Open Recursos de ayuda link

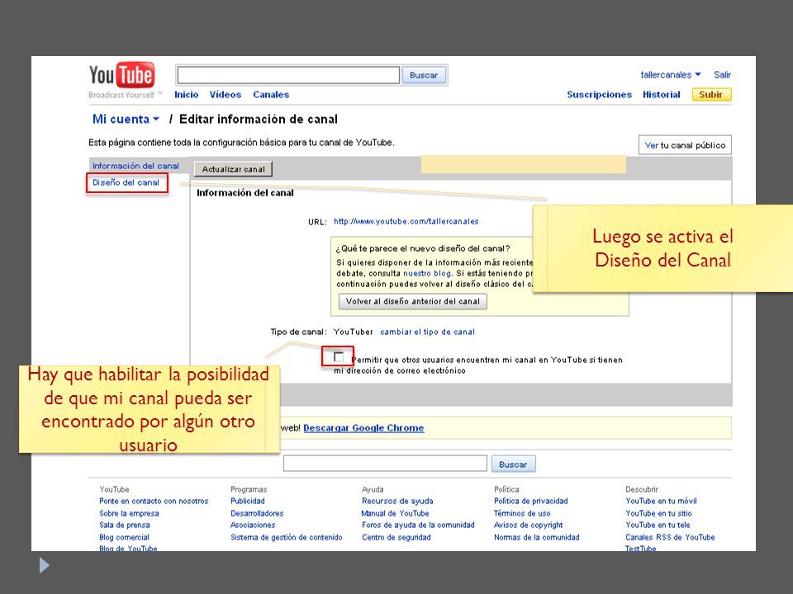(397, 501)
